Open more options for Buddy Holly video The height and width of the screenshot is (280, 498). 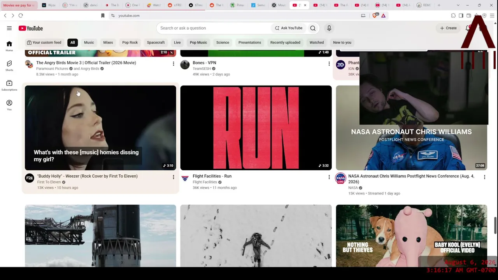(x=174, y=177)
